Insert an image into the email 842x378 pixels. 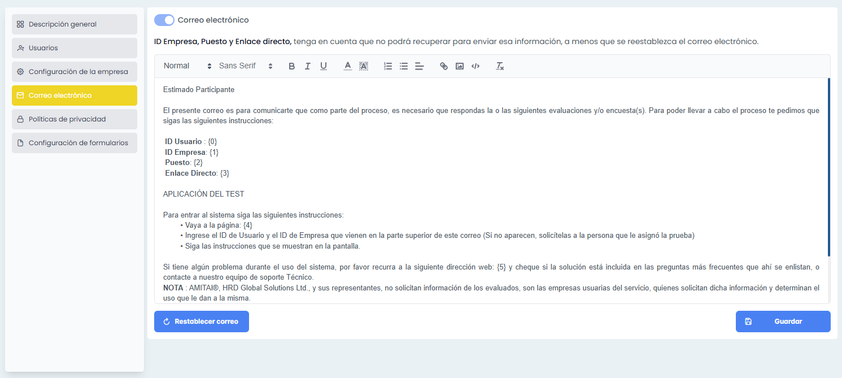pyautogui.click(x=460, y=66)
